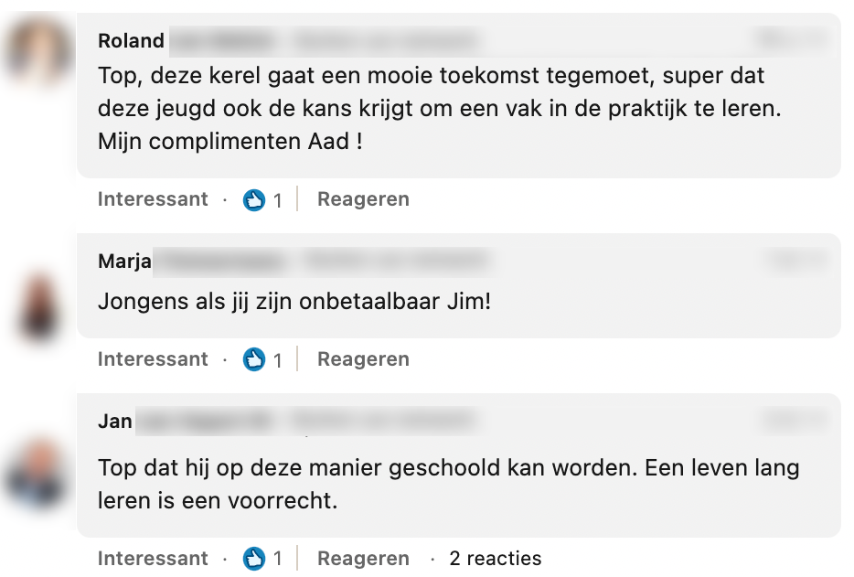Toggle Interessant on Jan's comment
Screen dimensions: 854x577
pos(153,559)
